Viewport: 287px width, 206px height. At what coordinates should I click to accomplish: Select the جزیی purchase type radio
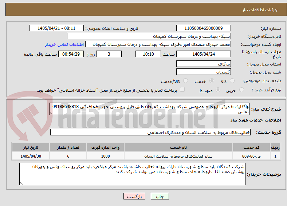(x=241, y=90)
